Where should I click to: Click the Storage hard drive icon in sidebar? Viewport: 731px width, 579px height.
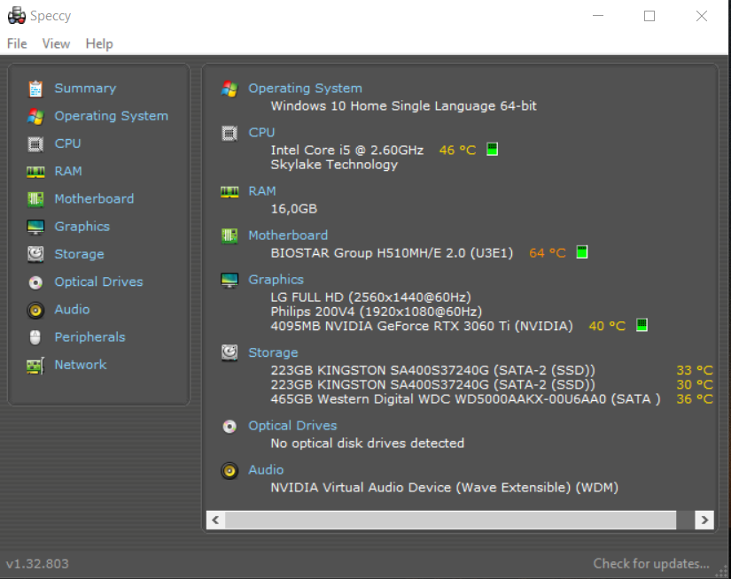[35, 254]
